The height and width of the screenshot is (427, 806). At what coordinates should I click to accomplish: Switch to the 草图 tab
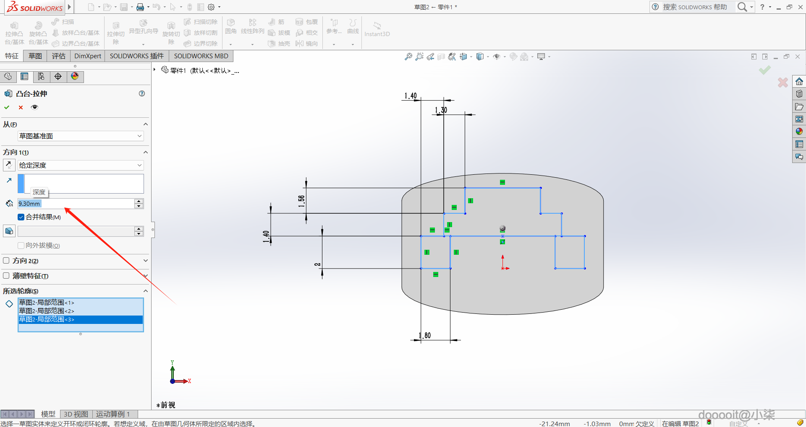point(35,56)
